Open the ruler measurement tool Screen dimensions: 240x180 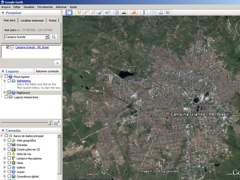click(x=144, y=12)
